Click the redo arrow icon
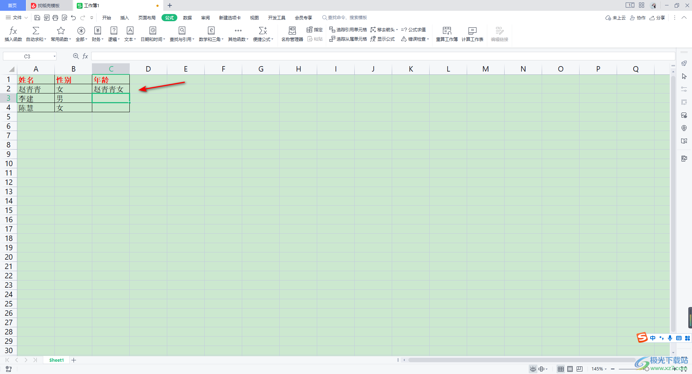The height and width of the screenshot is (374, 692). [x=83, y=18]
